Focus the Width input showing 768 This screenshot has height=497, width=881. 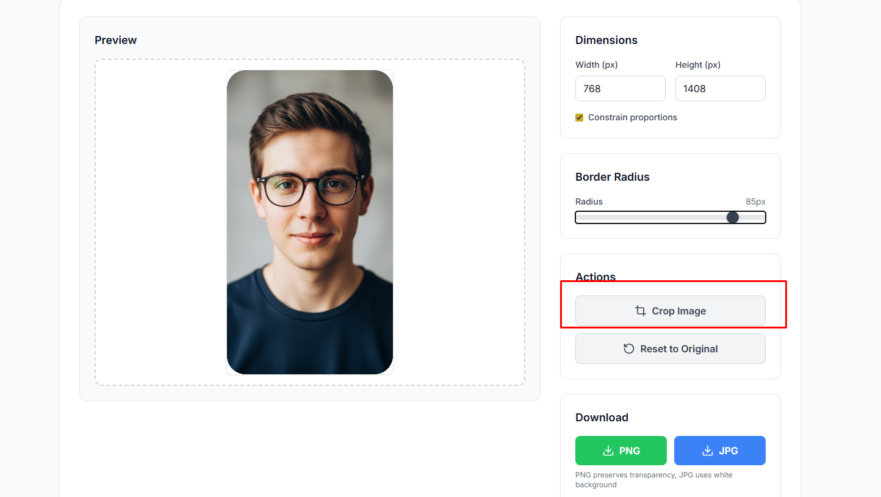(x=620, y=89)
